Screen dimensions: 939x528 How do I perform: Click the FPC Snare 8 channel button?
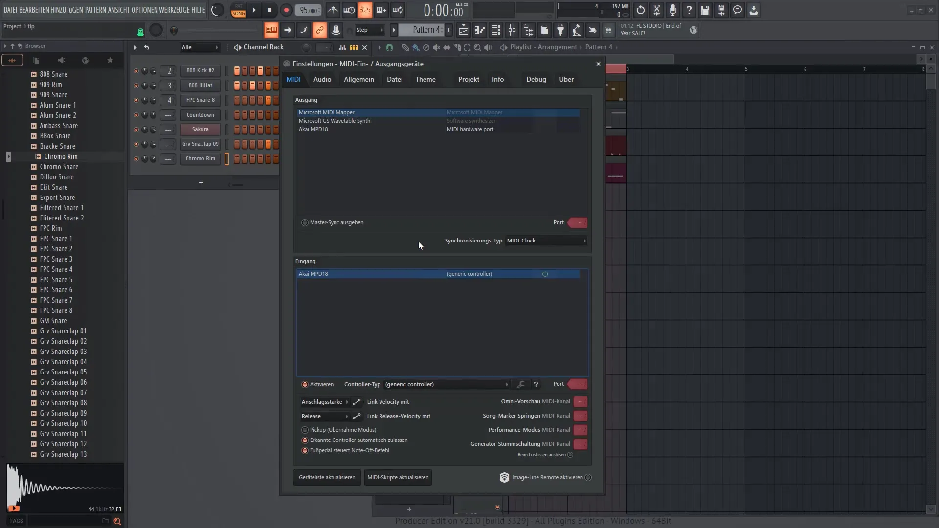(x=200, y=100)
